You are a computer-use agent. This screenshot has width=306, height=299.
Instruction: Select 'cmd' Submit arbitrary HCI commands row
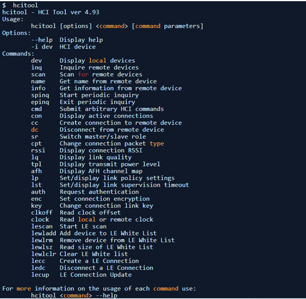[x=97, y=109]
